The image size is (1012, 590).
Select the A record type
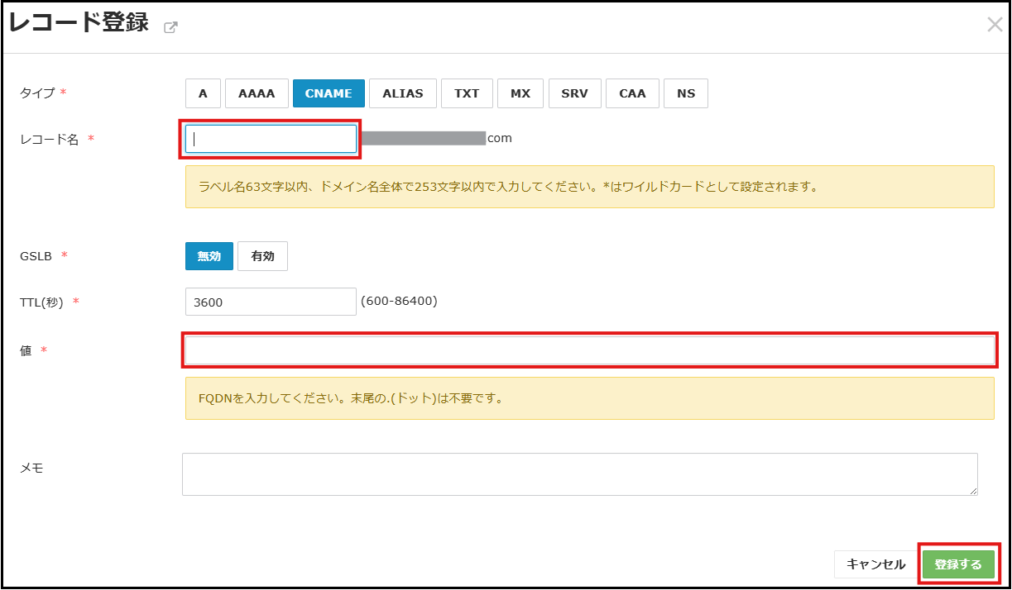point(203,93)
